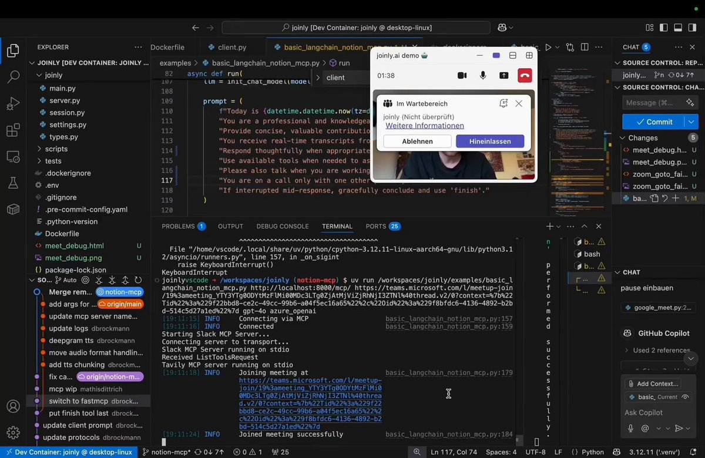Switch to the DEBUG CONSOLE tab
This screenshot has height=458, width=705.
click(x=283, y=226)
